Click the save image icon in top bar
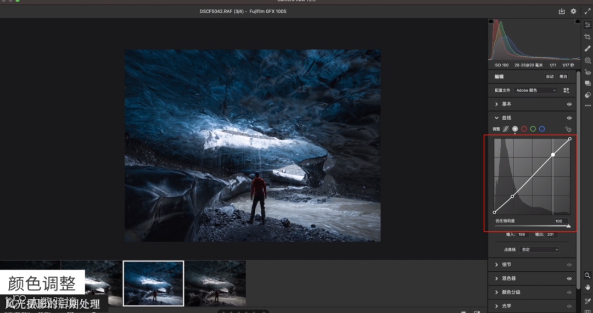 pyautogui.click(x=562, y=12)
